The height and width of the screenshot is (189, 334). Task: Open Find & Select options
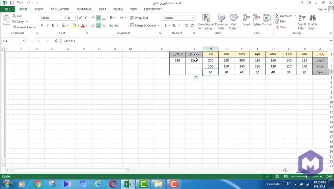click(312, 22)
